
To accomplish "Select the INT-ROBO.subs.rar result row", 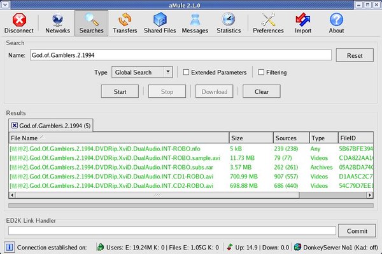I will (191, 167).
